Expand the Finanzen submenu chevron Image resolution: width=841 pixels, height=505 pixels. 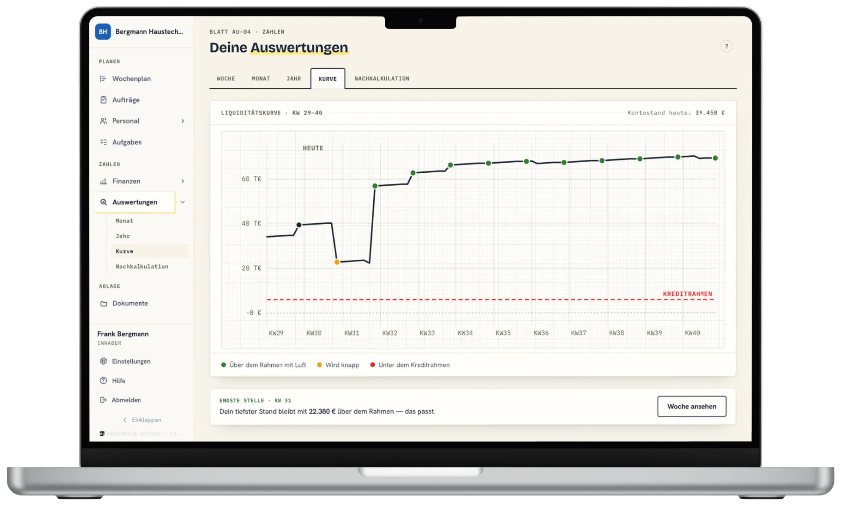point(183,181)
